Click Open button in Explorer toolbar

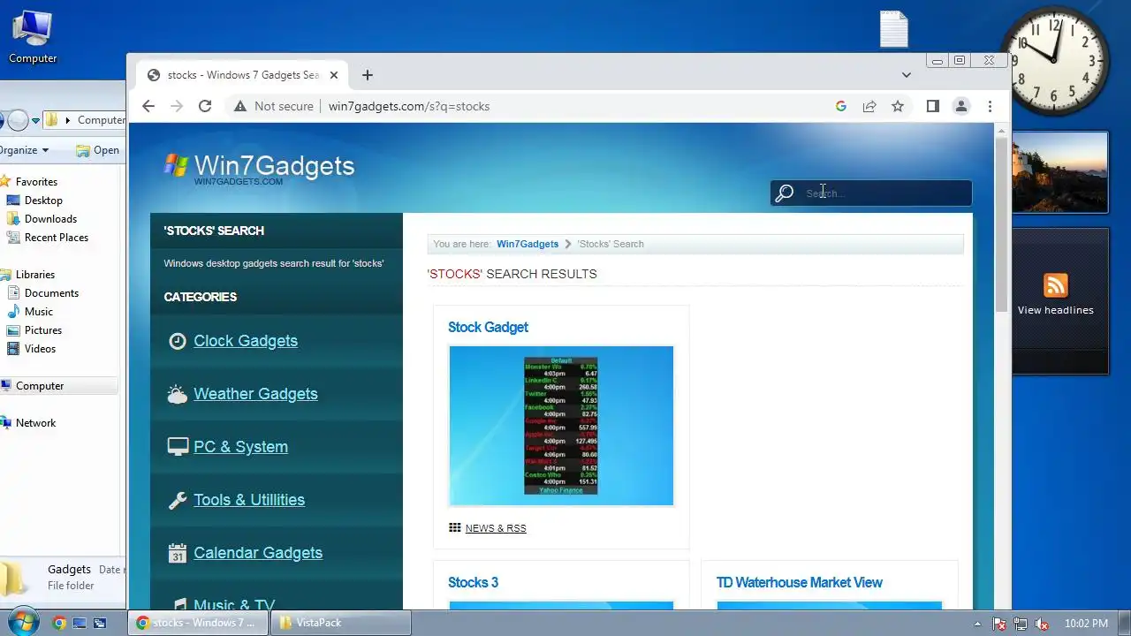click(x=97, y=150)
